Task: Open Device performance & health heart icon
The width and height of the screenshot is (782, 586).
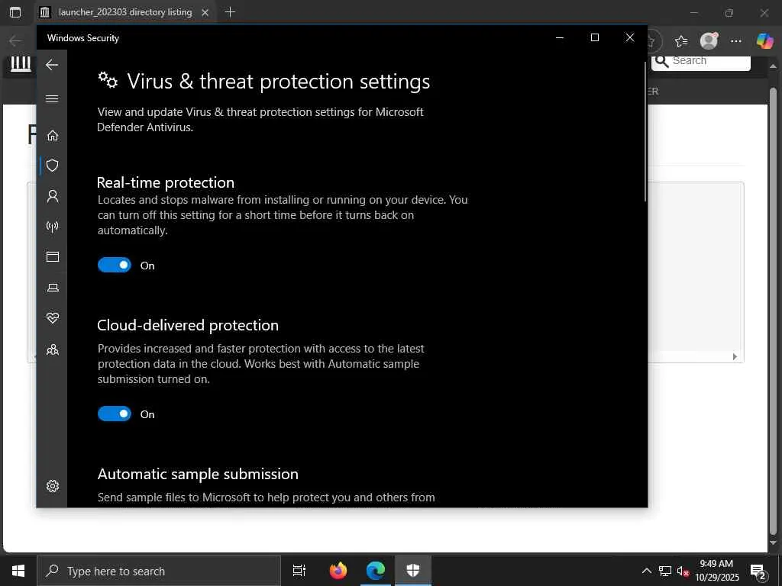Action: click(x=53, y=318)
